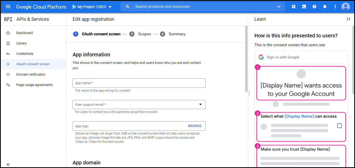
Task: Click the user account avatar
Action: tap(346, 7)
